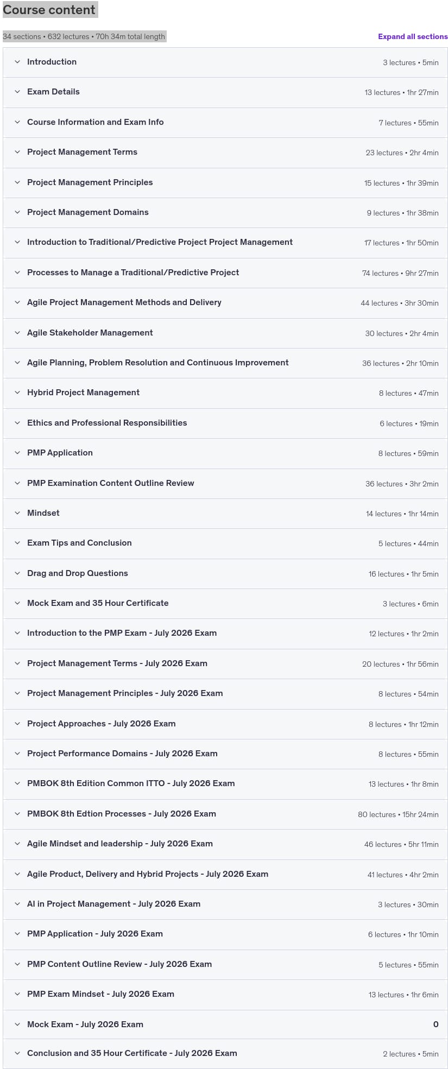Click the 'Course content' heading
The height and width of the screenshot is (1069, 448).
coord(49,10)
